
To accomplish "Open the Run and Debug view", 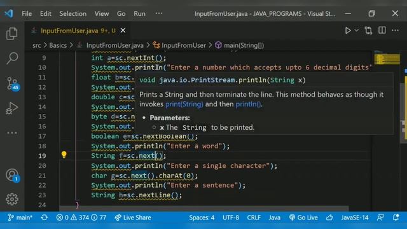I will (x=12, y=108).
